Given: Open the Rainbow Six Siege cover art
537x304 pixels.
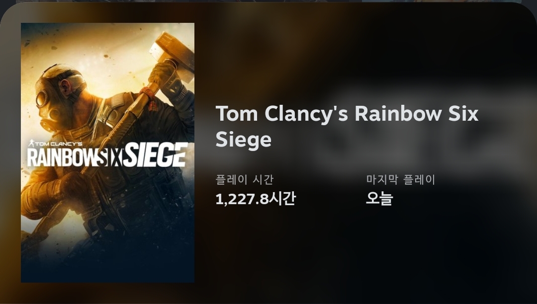Looking at the screenshot, I should coord(107,152).
